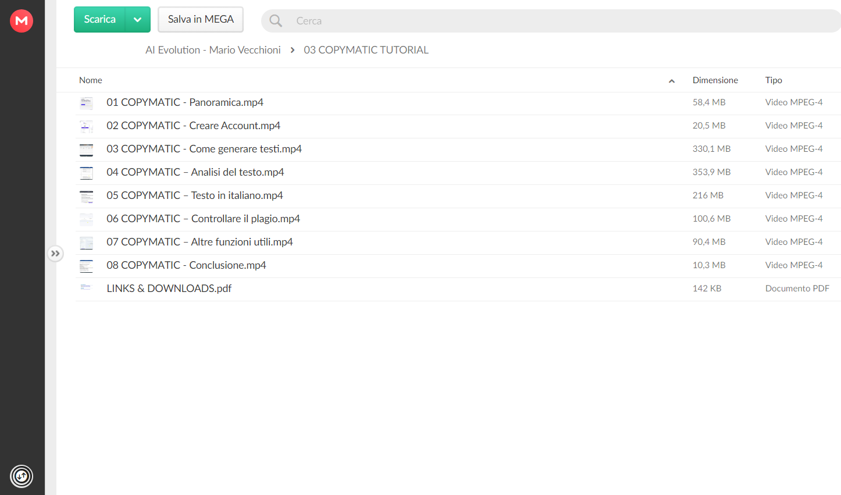The image size is (841, 495).
Task: Select 07 COPYMATIC – Altre funzioni utili.mp4
Action: coord(199,242)
